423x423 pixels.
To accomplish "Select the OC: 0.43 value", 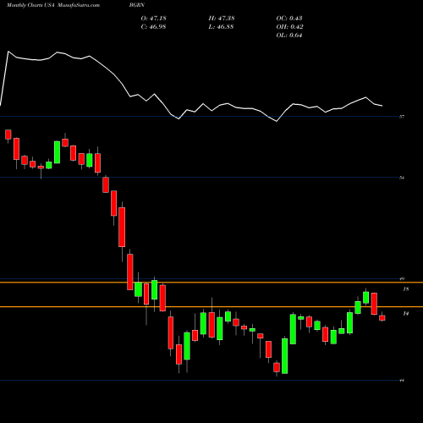I will [289, 19].
